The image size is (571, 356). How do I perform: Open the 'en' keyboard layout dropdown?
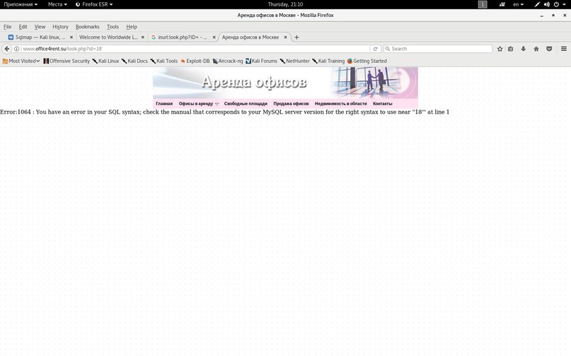[518, 4]
